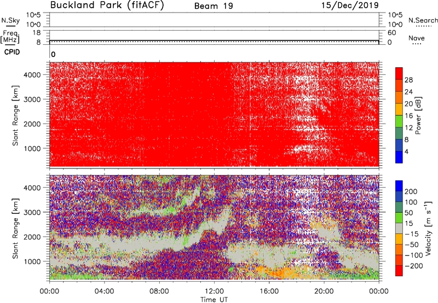This screenshot has width=438, height=303.
Task: Click the power panel '1000' range tick label
Action: (32, 148)
